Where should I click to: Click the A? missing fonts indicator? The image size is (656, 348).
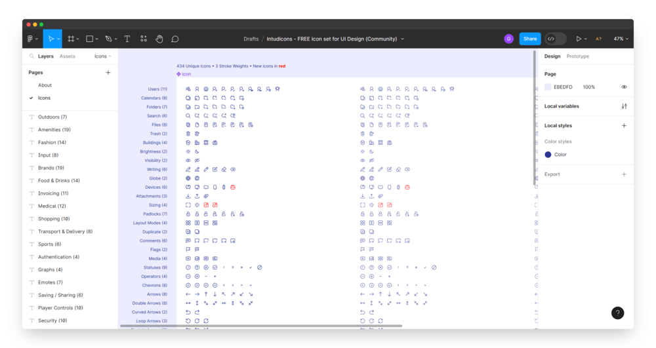tap(599, 39)
